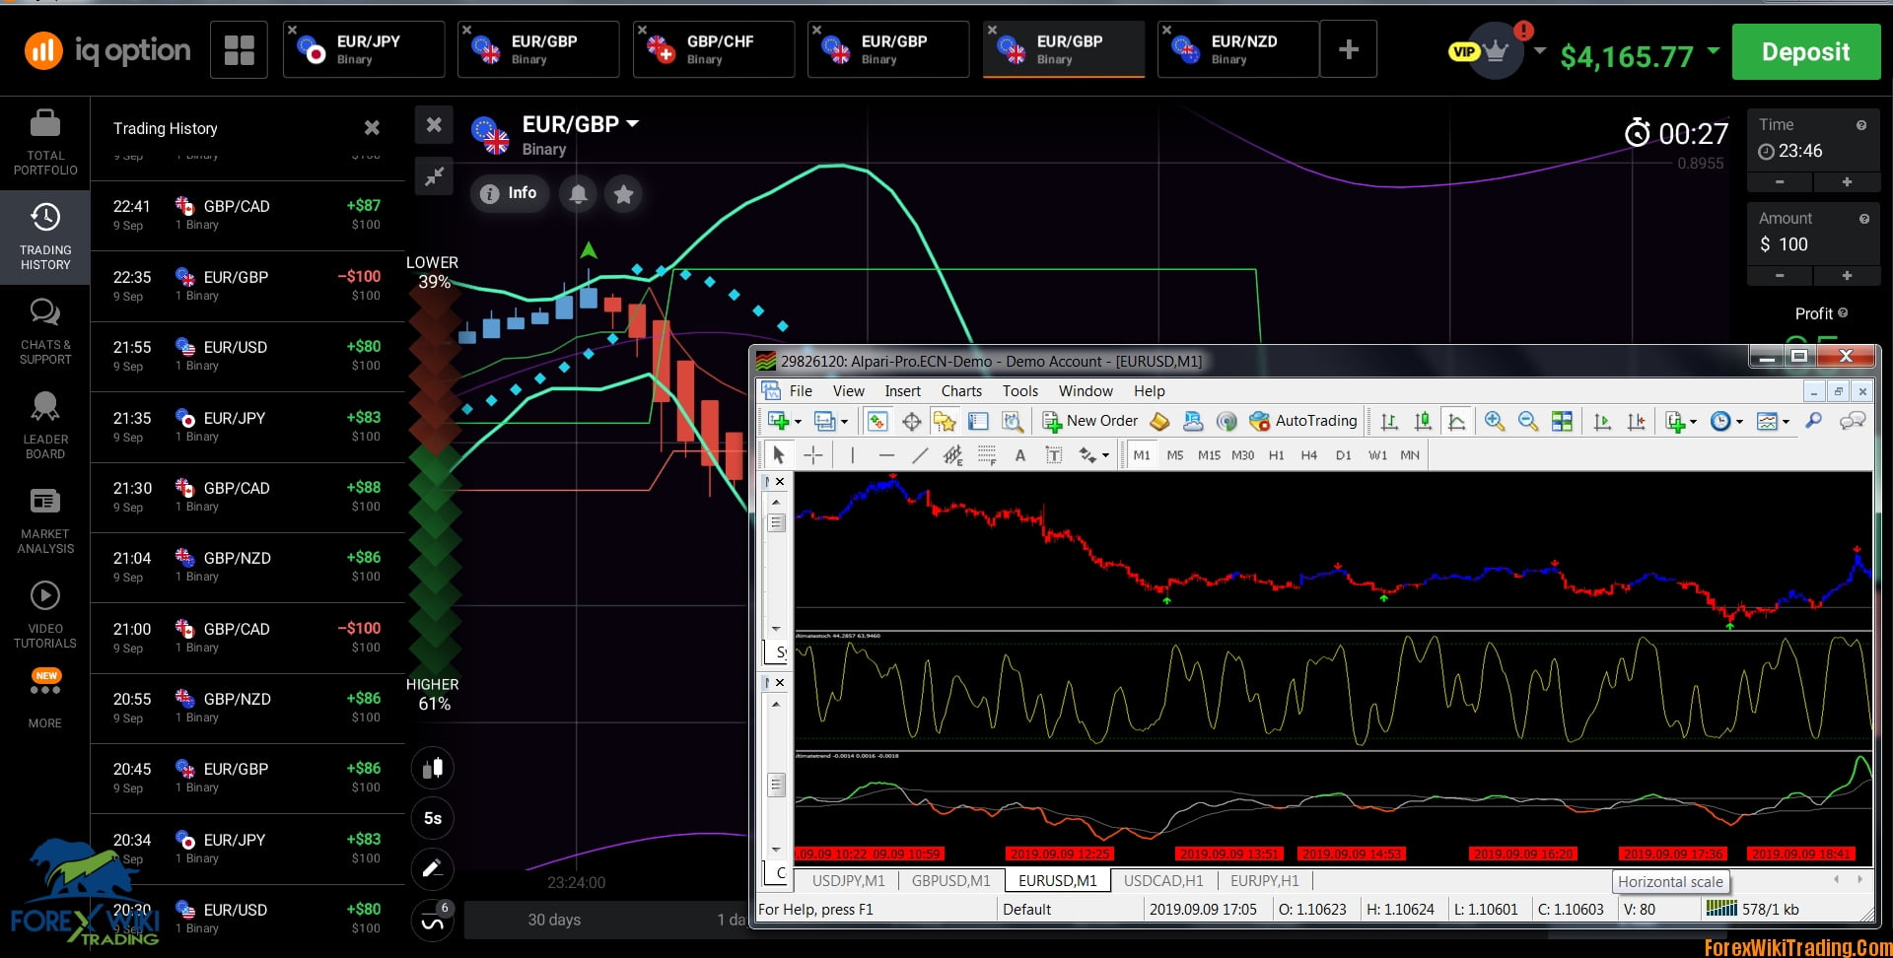Viewport: 1893px width, 958px height.
Task: Expand the account balance dropdown arrow
Action: [x=1713, y=50]
